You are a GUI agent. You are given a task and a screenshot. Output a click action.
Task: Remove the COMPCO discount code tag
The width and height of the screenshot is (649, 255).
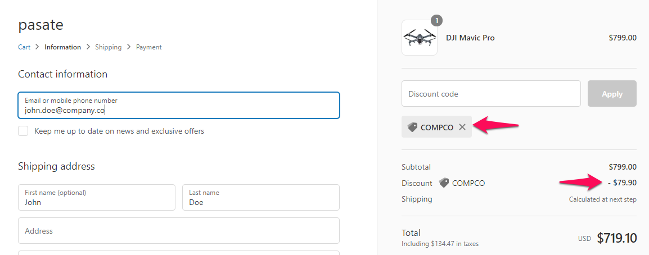pos(462,128)
